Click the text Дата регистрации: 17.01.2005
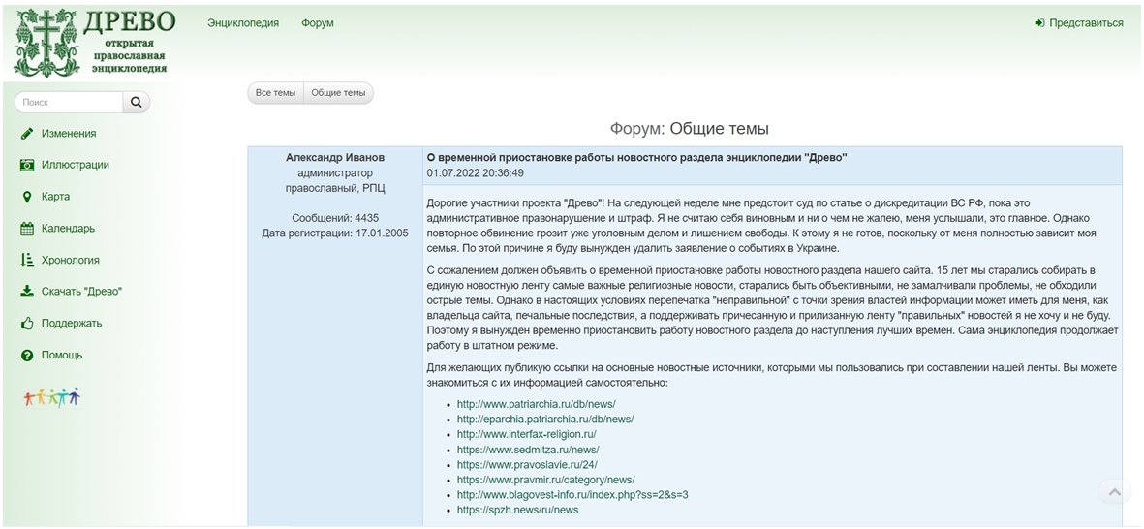 click(x=335, y=233)
